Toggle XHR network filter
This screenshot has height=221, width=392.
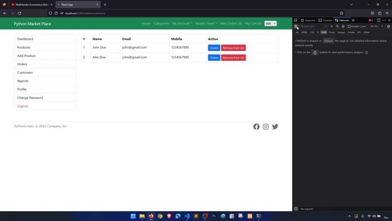coord(324,33)
